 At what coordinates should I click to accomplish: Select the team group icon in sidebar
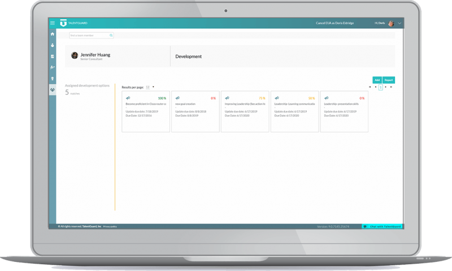tap(53, 89)
